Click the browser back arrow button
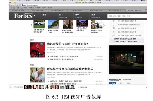 point(11,5)
